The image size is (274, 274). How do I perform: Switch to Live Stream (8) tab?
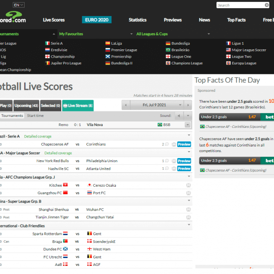[x=78, y=105]
